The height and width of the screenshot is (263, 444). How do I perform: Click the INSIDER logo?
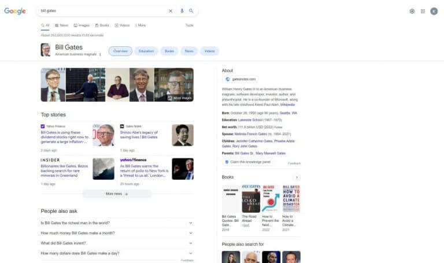50,160
